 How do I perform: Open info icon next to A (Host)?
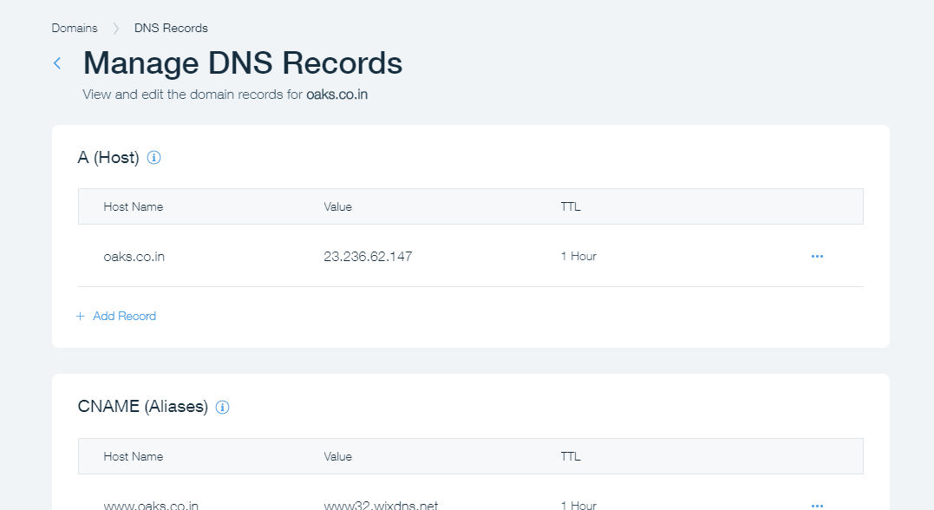click(x=153, y=158)
